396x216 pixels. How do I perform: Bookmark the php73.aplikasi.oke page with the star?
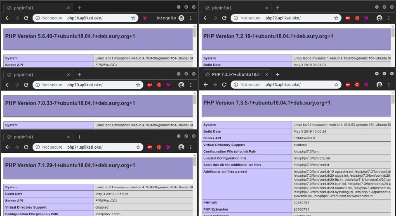[336, 85]
